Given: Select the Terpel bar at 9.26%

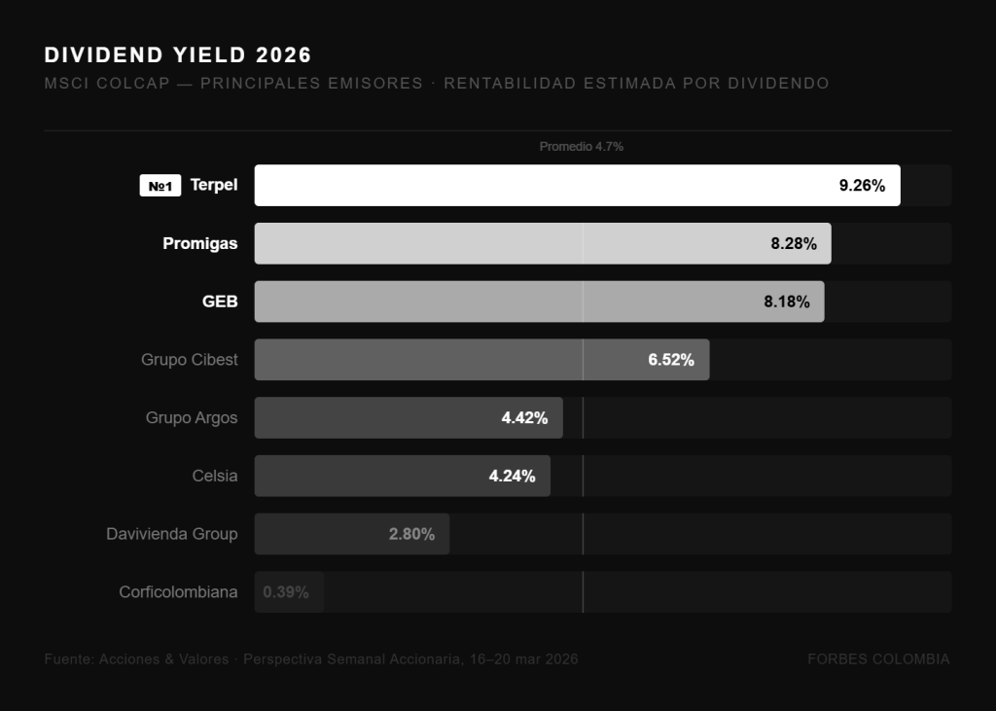Looking at the screenshot, I should [577, 185].
